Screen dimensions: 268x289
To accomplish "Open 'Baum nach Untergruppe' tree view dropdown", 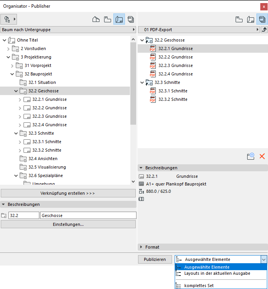I will (x=68, y=30).
